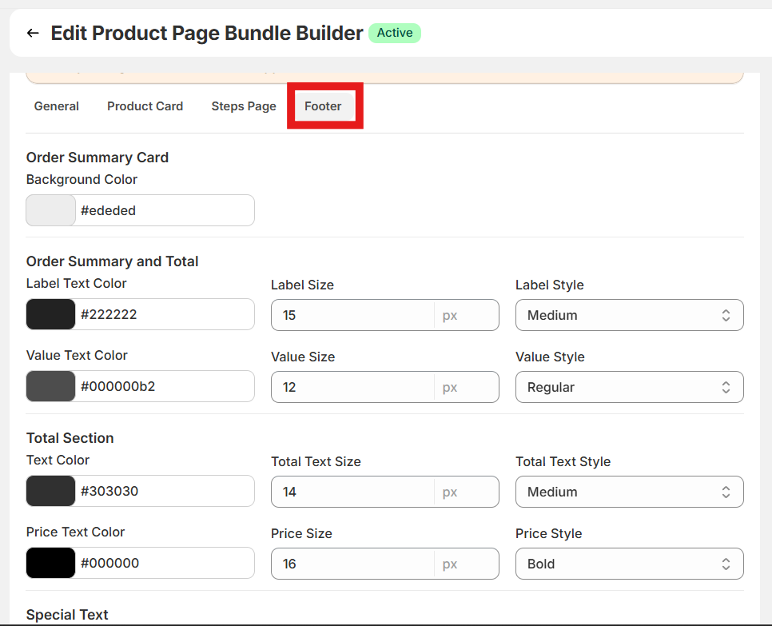This screenshot has height=626, width=772.
Task: Click the Background Color swatch
Action: (51, 211)
